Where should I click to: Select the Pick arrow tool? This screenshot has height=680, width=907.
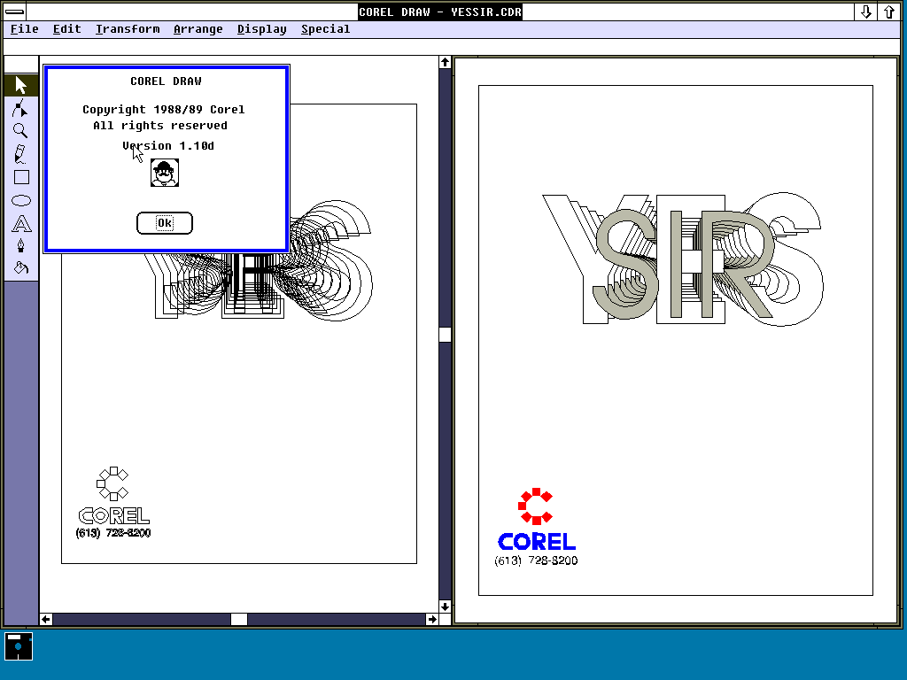[x=21, y=85]
